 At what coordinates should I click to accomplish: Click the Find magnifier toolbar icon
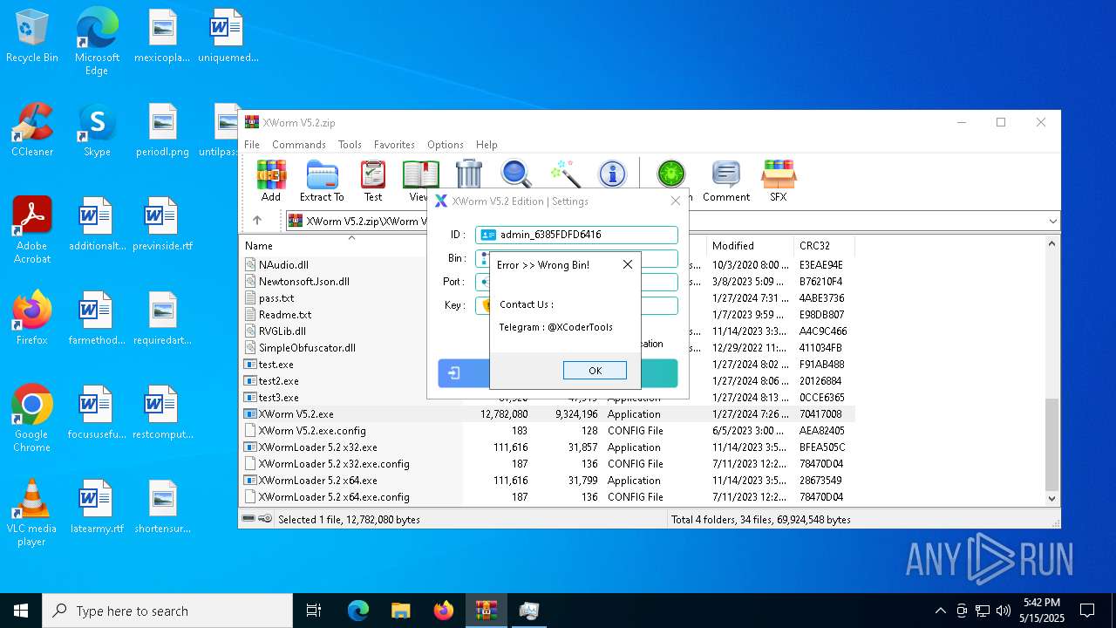coord(516,174)
